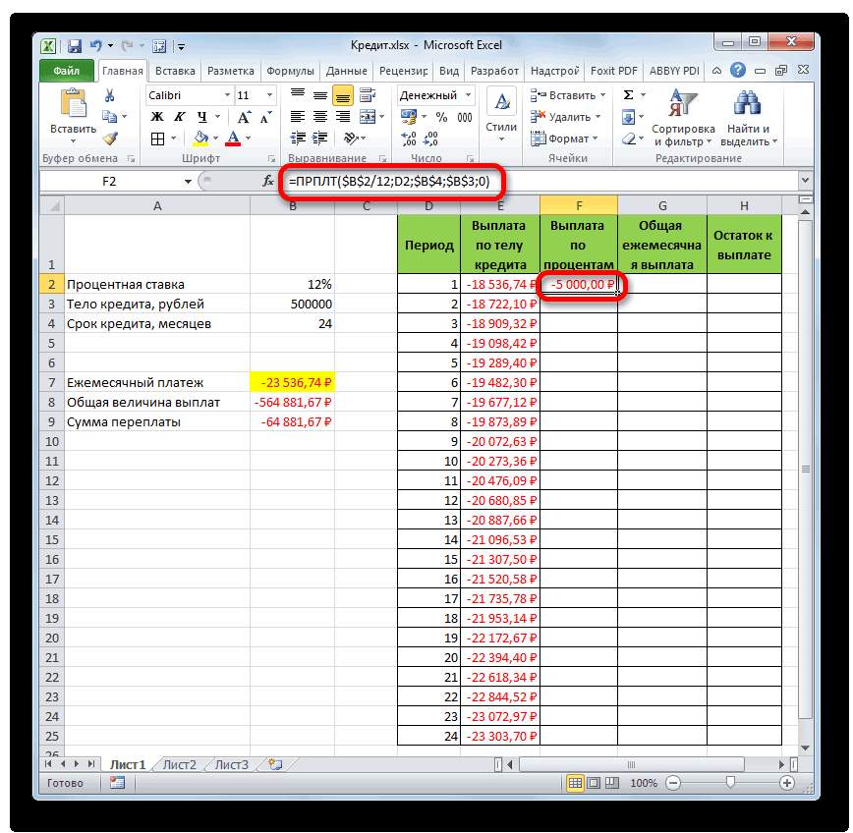Align text to top of cell

(298, 95)
